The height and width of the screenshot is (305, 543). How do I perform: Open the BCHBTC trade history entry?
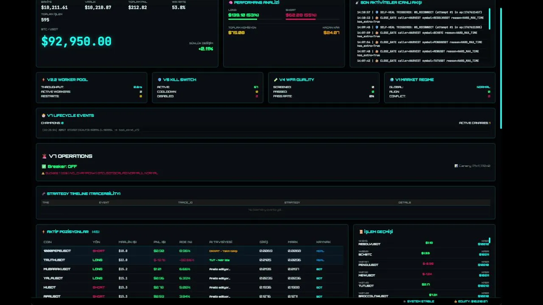(424, 253)
